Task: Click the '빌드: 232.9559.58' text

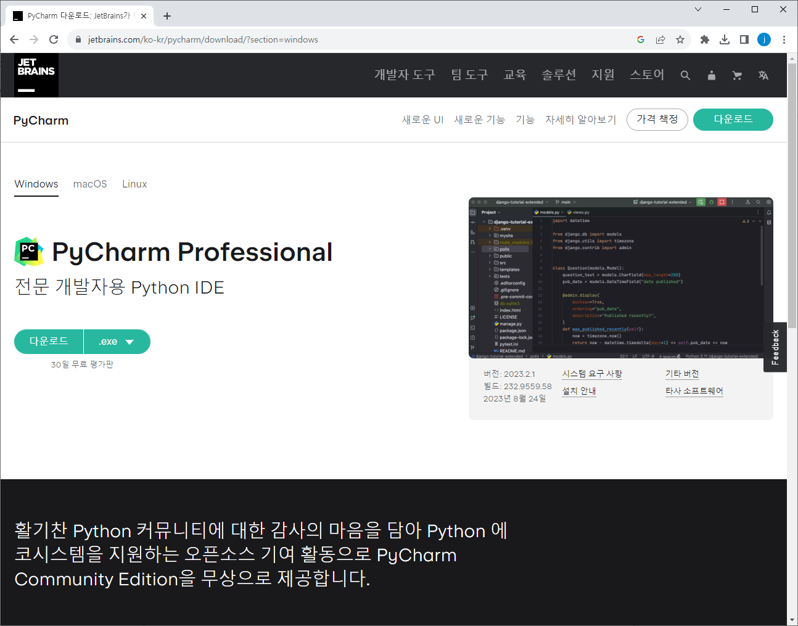Action: point(517,386)
